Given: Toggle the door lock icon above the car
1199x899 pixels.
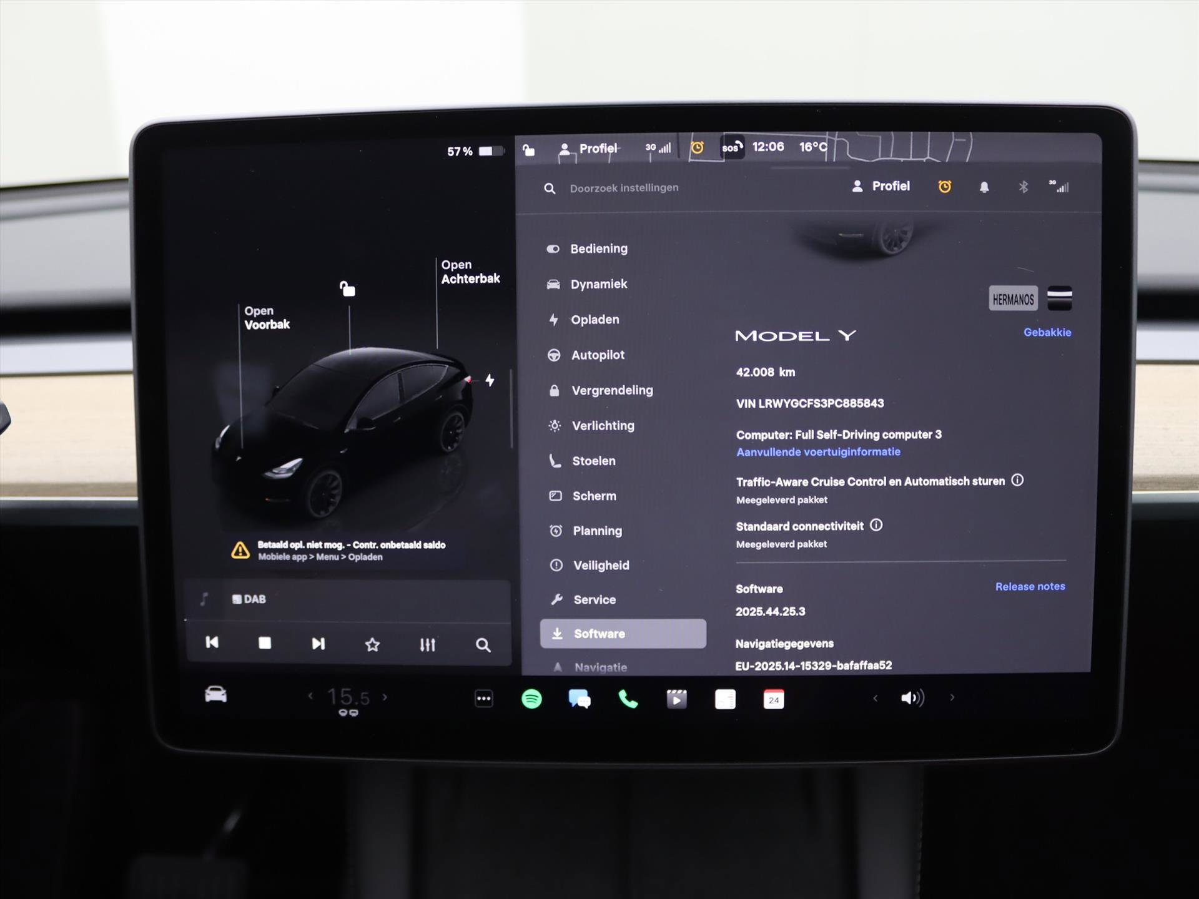Looking at the screenshot, I should point(347,288).
